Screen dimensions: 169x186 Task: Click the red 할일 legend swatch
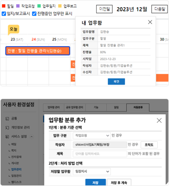click(4, 6)
